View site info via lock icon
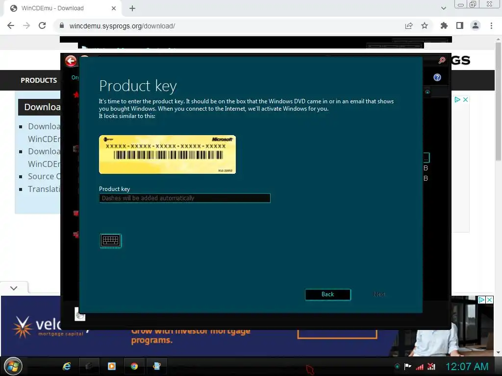Screen dimensions: 502x376 [62, 25]
